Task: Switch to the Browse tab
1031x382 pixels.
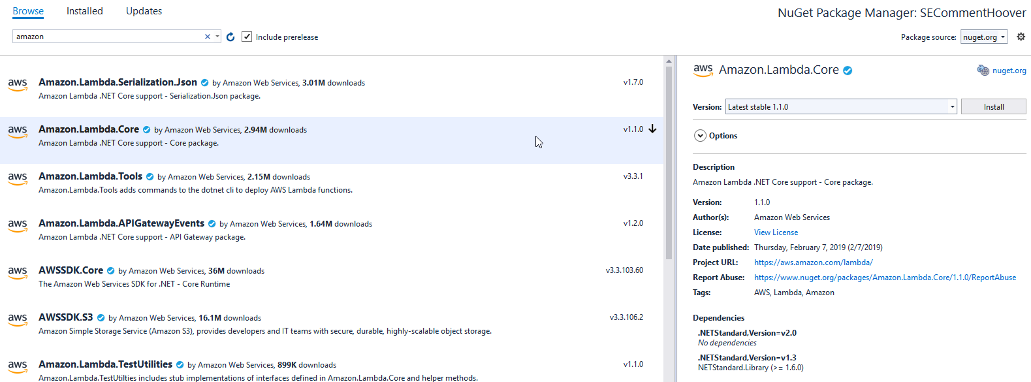Action: [28, 11]
